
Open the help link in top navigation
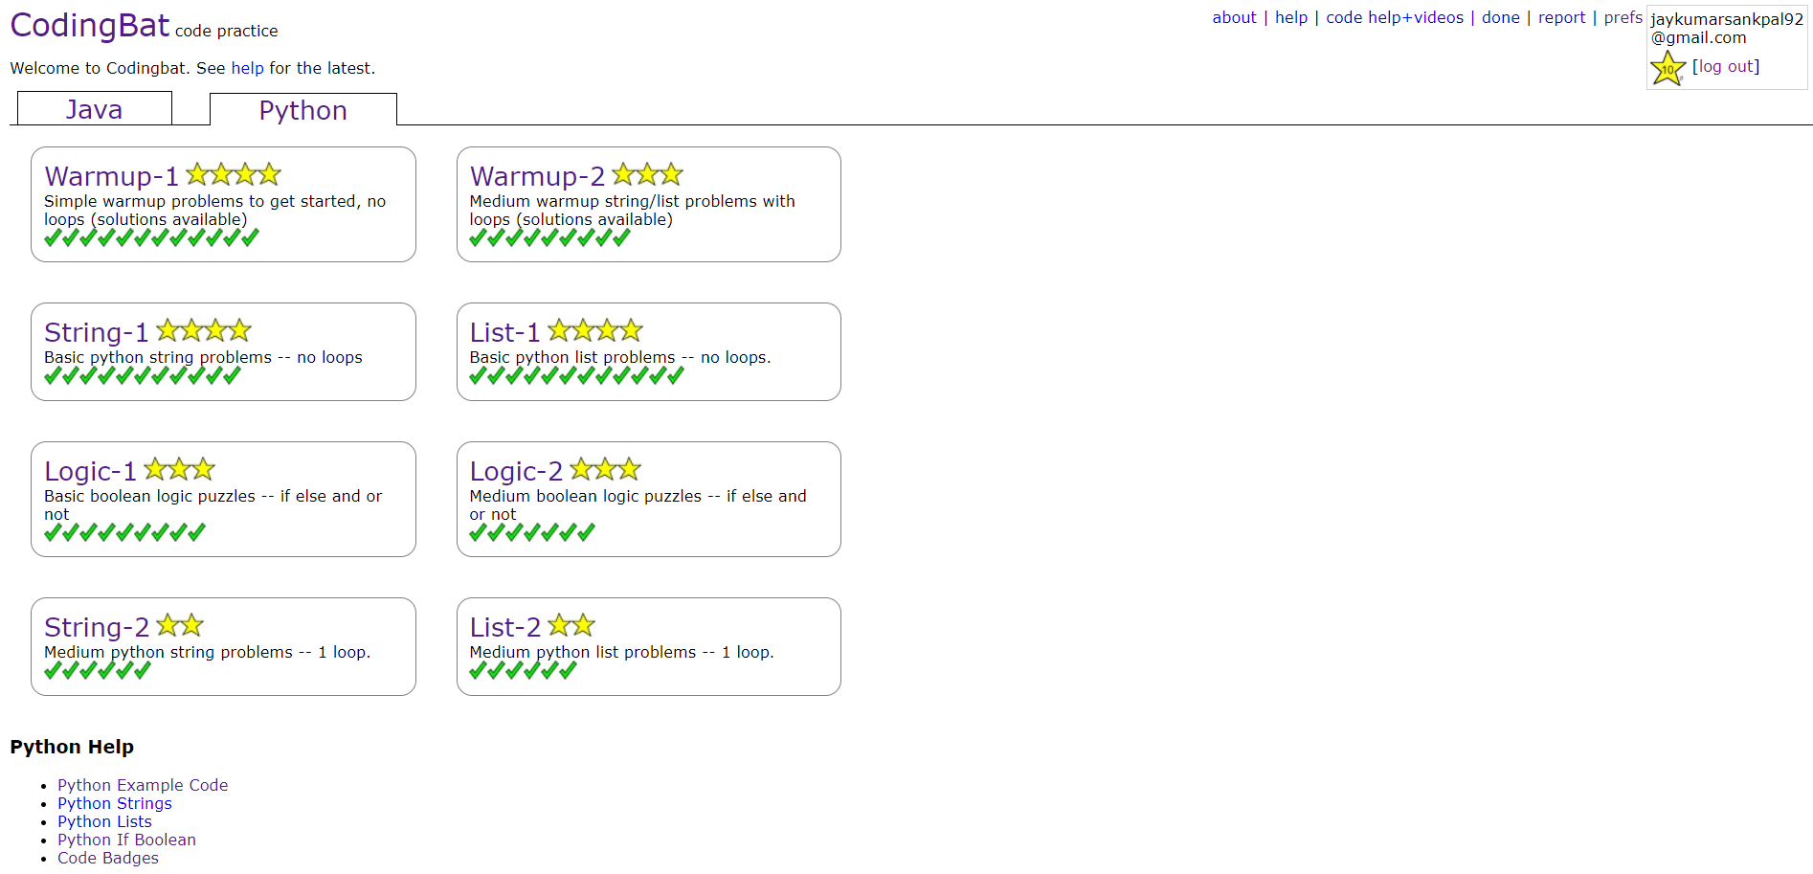(x=1291, y=17)
